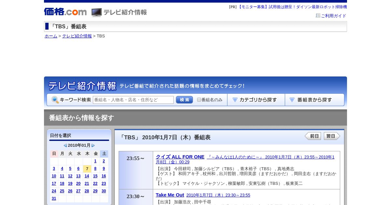Screen dimensions: 391x205
Task: Select January 8 in the calendar
Action: tap(95, 169)
